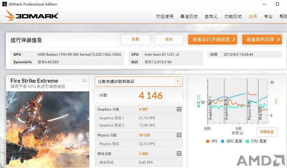Open the 专业 tab

pos(268,17)
